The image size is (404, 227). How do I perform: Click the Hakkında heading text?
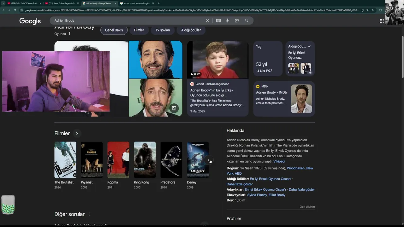pos(235,131)
